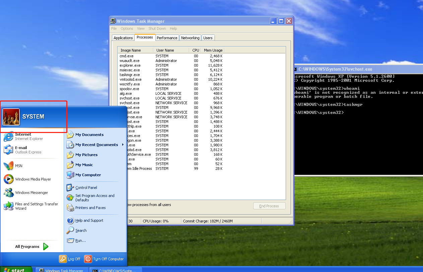Click the C:\WINDOWS\Syste... taskbar button

click(x=116, y=270)
